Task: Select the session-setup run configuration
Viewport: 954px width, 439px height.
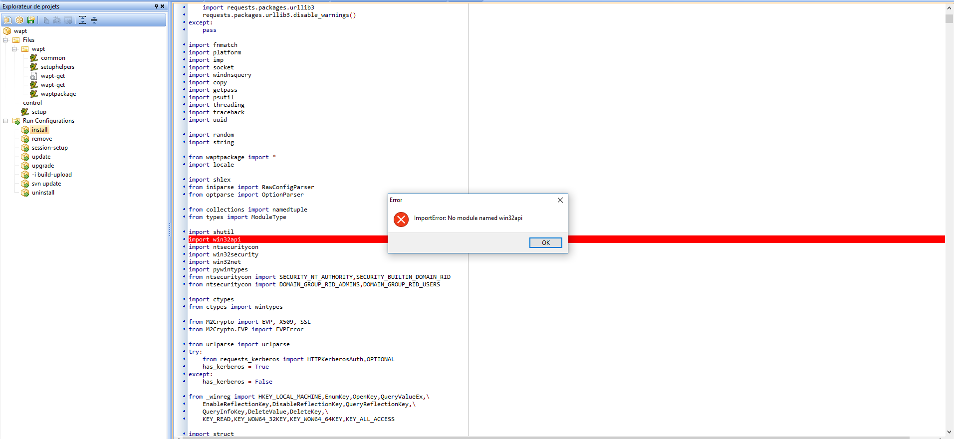Action: [x=50, y=148]
